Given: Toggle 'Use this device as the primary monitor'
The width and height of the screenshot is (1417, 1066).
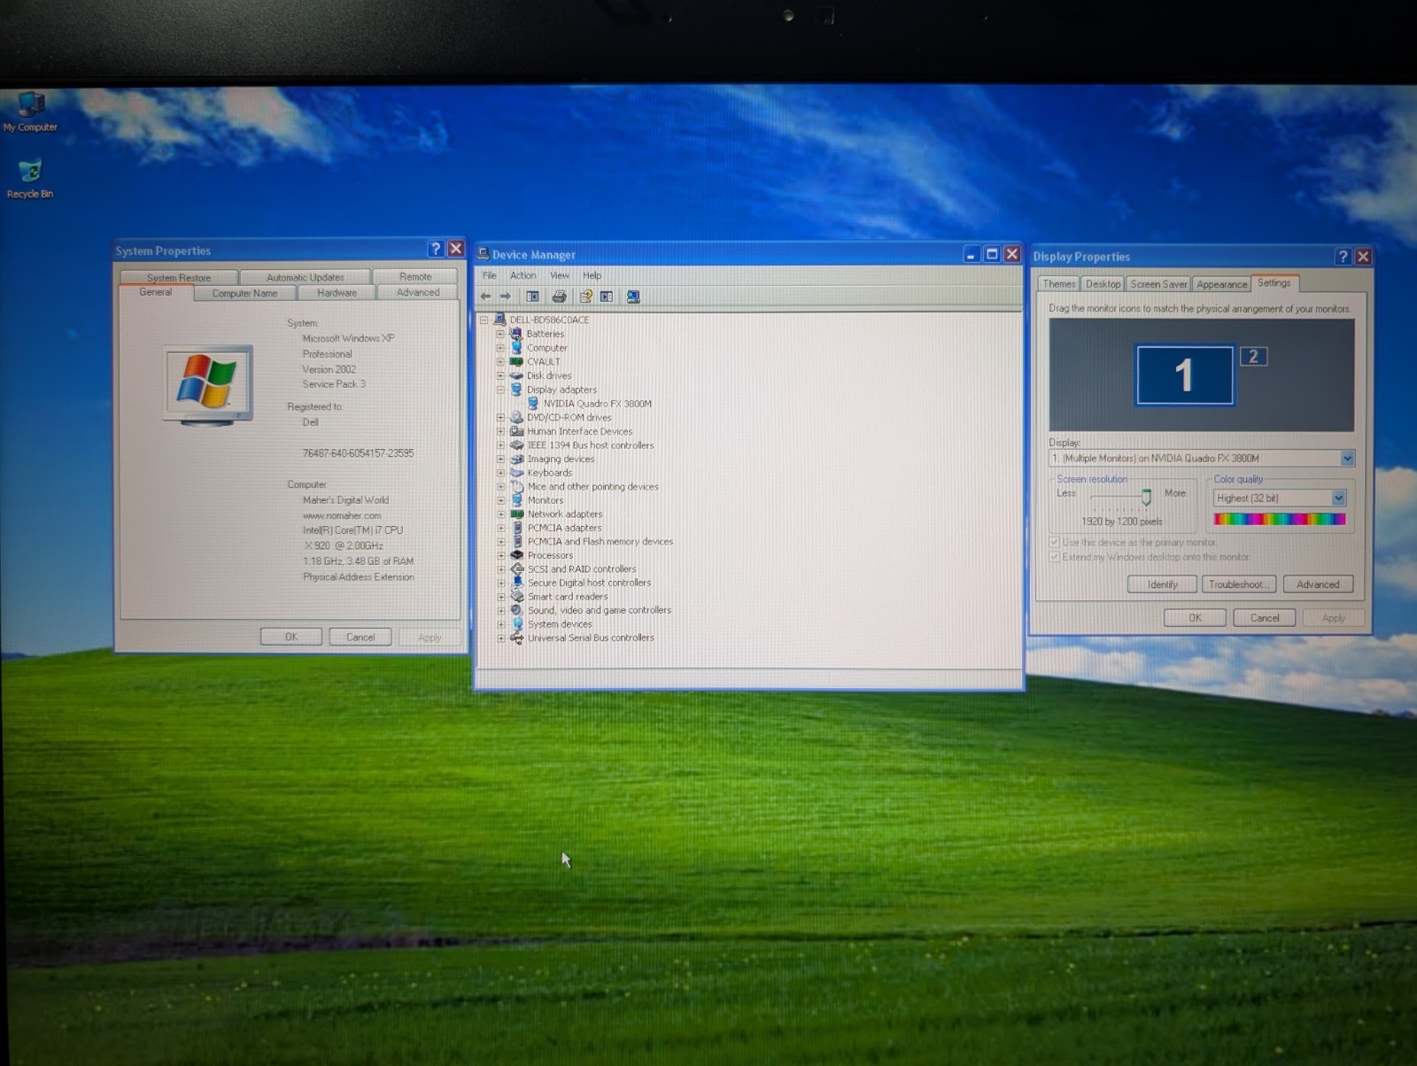Looking at the screenshot, I should pos(1054,542).
